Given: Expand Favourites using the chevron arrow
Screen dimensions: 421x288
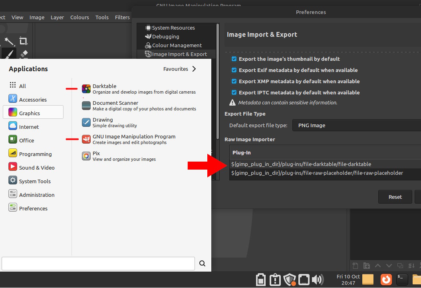Looking at the screenshot, I should click(194, 69).
